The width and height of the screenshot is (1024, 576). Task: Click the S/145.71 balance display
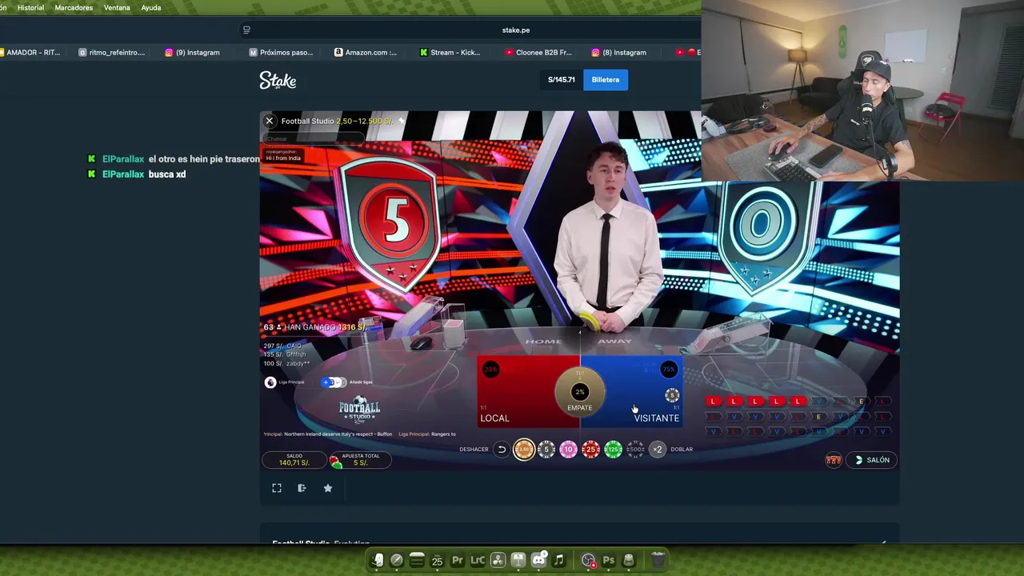[562, 79]
